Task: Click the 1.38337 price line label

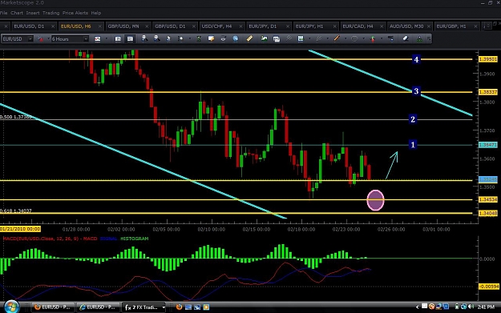Action: pos(488,92)
